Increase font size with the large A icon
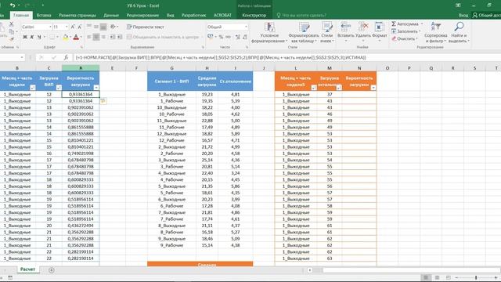501x282 pixels. 73,27
